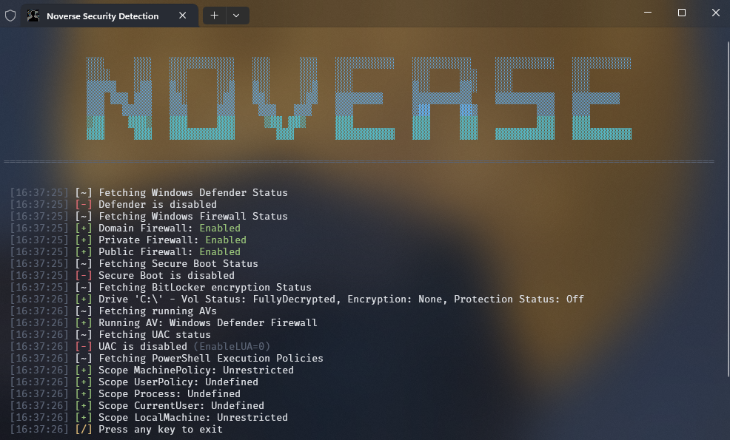
Task: Click 'Fetching BitLocker encryption Status' line
Action: [161, 288]
